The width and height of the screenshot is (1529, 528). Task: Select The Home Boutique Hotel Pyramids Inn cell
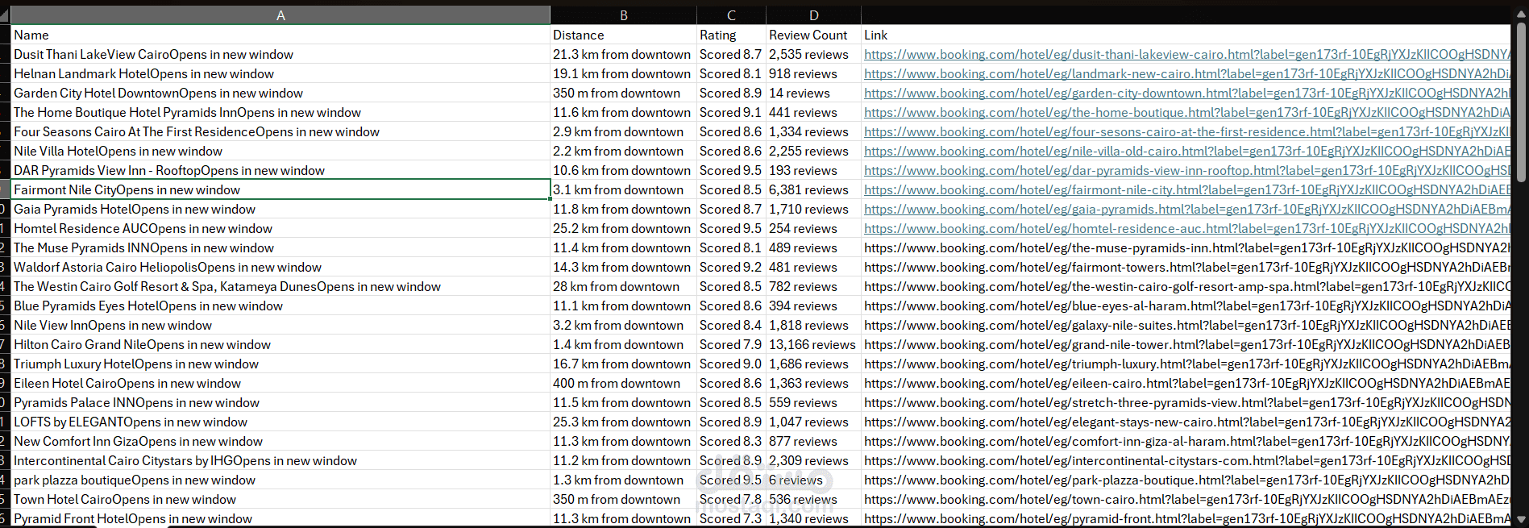point(280,112)
